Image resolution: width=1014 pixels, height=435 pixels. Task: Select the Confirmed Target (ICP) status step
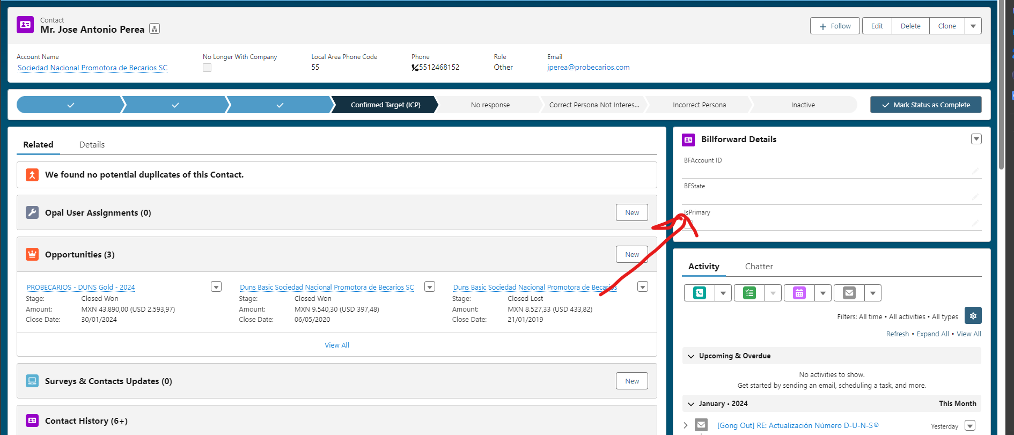pos(385,105)
